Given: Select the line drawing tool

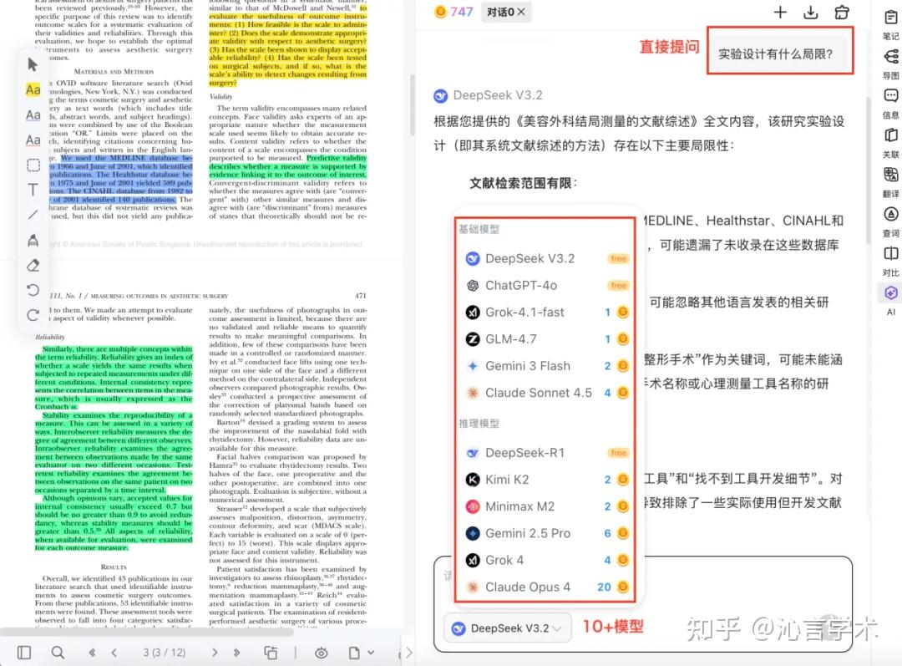Looking at the screenshot, I should [33, 214].
